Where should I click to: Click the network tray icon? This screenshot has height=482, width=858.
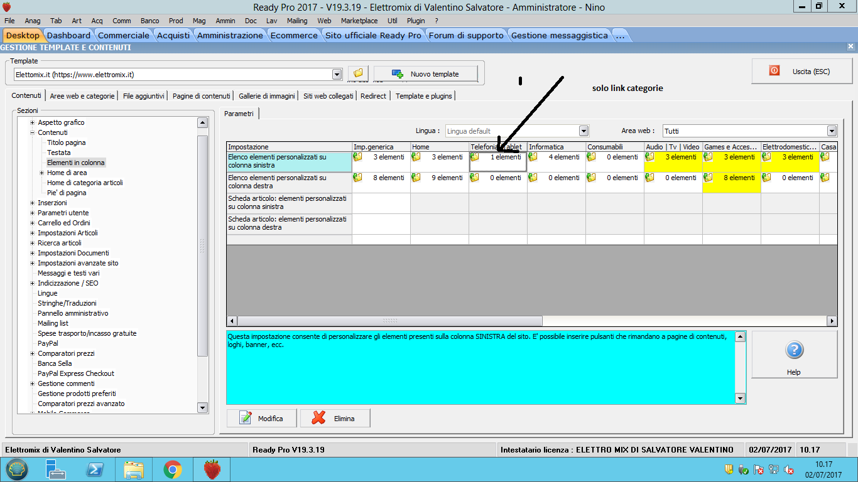774,469
